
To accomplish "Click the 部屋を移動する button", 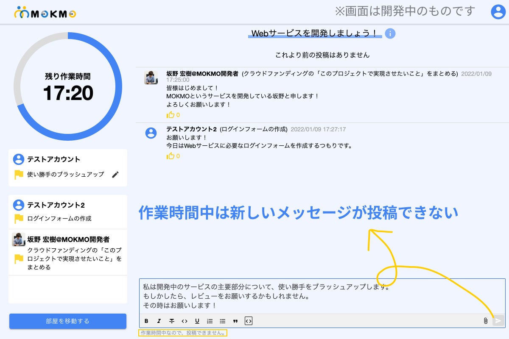I will [x=68, y=321].
